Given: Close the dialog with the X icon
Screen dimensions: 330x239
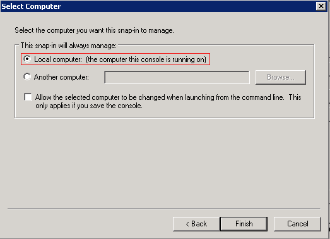Looking at the screenshot, I should [x=321, y=6].
